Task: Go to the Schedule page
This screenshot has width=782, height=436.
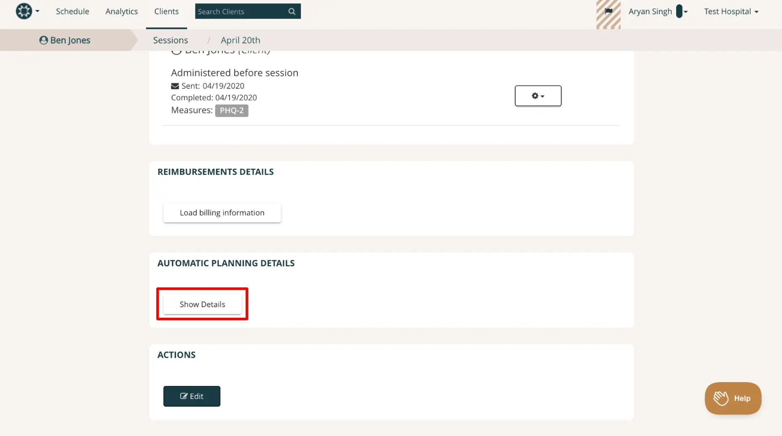Action: tap(72, 12)
